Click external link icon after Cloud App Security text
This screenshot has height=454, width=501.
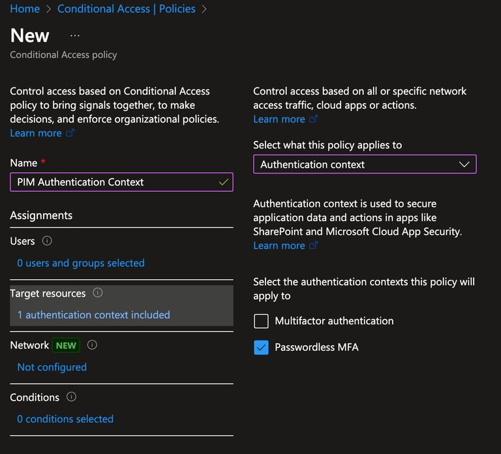point(313,245)
